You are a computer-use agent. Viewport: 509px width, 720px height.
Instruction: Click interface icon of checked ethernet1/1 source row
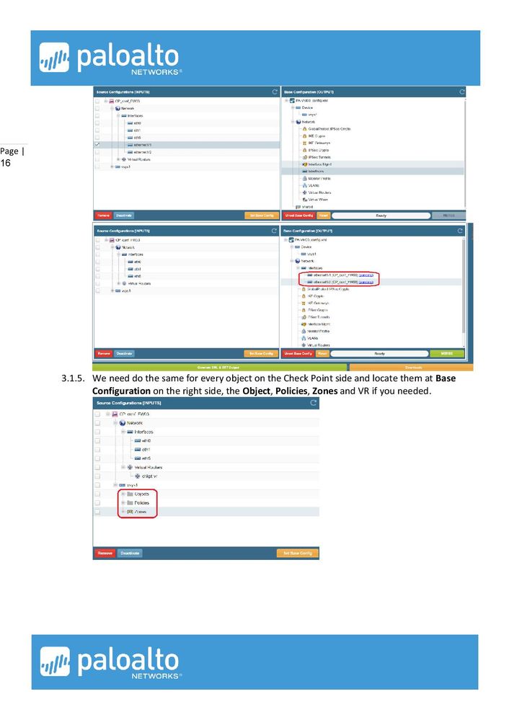[x=130, y=145]
